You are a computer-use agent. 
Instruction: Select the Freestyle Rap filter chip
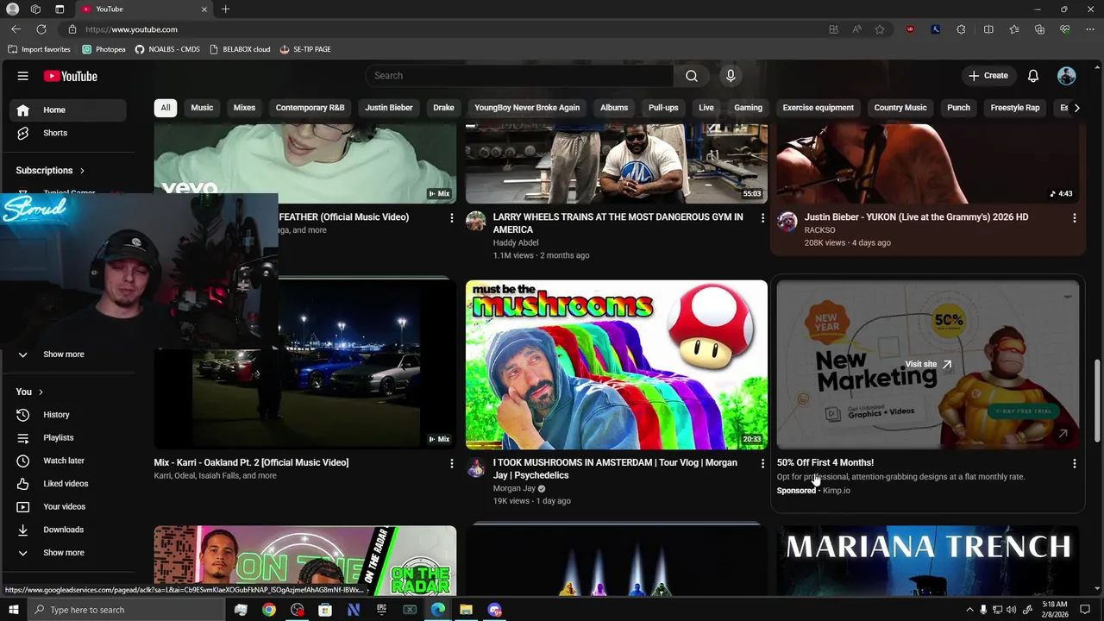[1015, 108]
